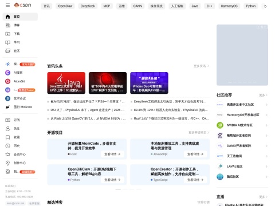Select the HarmonyOS top tab
Image resolution: width=275 pixels, height=206 pixels.
229,6
